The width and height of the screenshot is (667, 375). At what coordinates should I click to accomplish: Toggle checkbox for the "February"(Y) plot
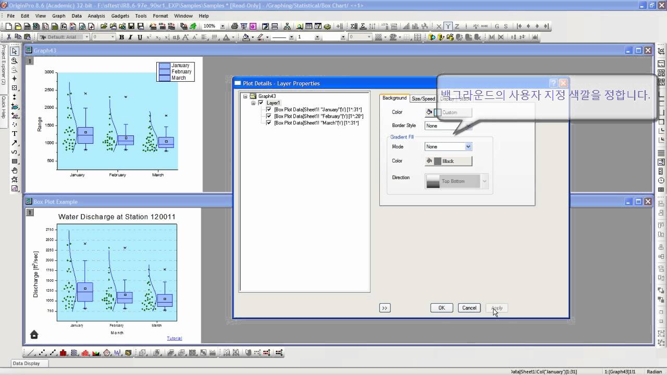(x=269, y=116)
